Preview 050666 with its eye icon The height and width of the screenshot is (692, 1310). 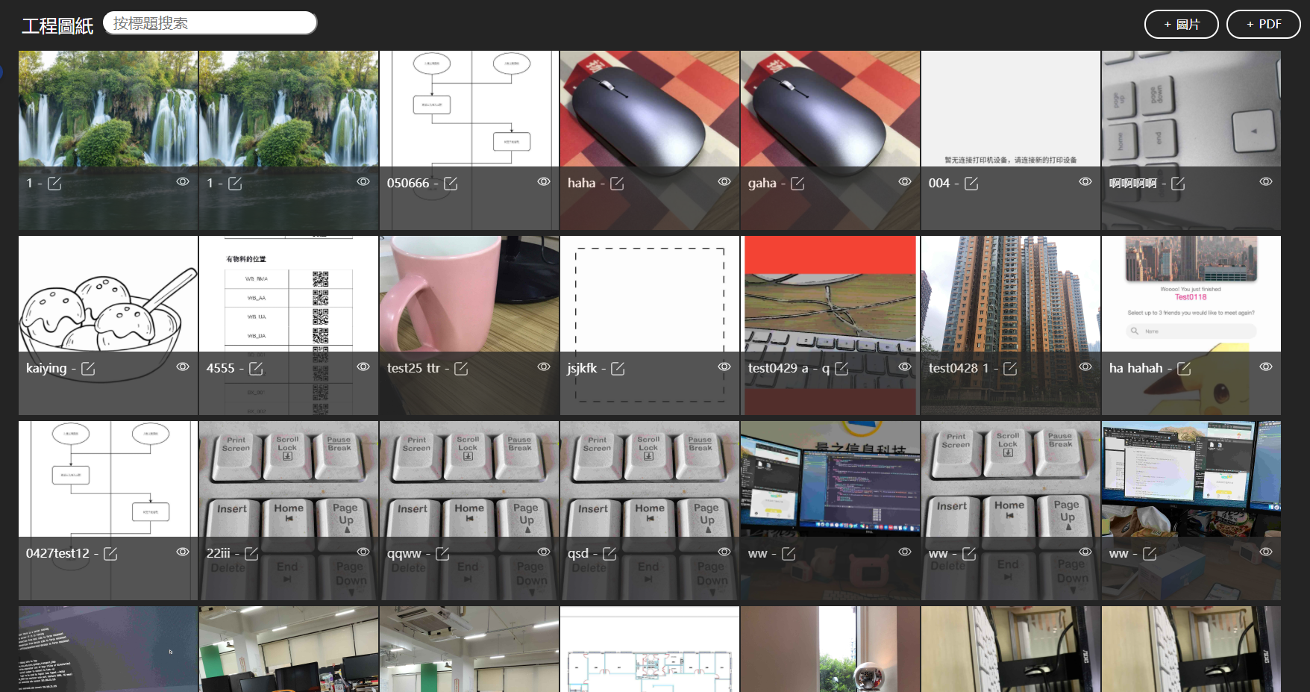click(x=544, y=181)
